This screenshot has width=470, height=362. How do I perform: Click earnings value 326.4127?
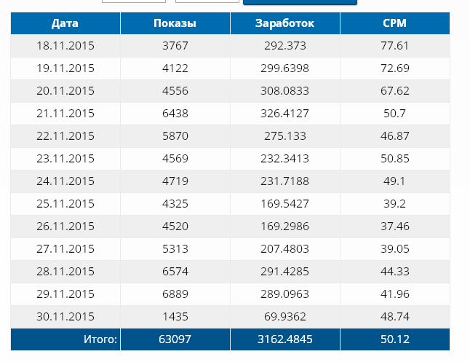pos(284,114)
